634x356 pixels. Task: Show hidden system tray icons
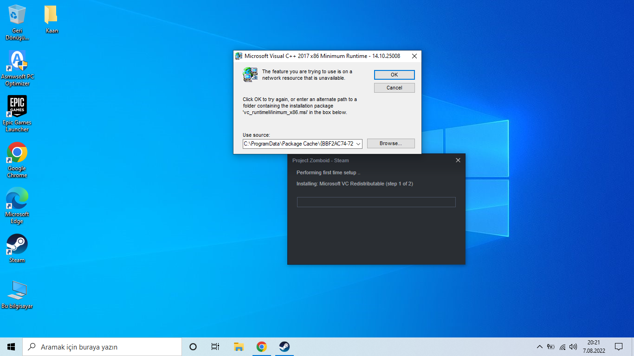pyautogui.click(x=539, y=347)
